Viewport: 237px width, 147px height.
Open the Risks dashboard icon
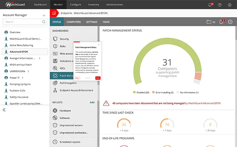(55, 46)
